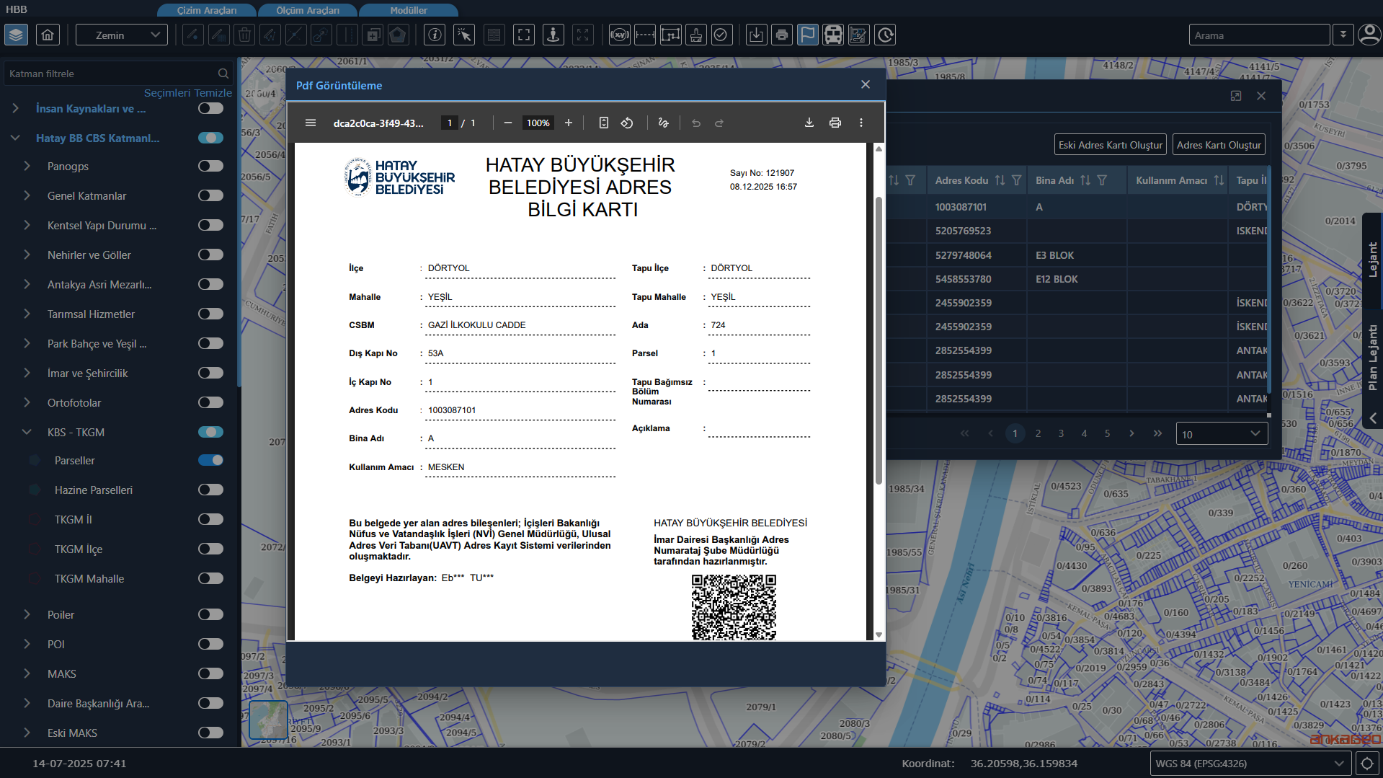Jump to last results page
The image size is (1383, 778).
[x=1157, y=433]
